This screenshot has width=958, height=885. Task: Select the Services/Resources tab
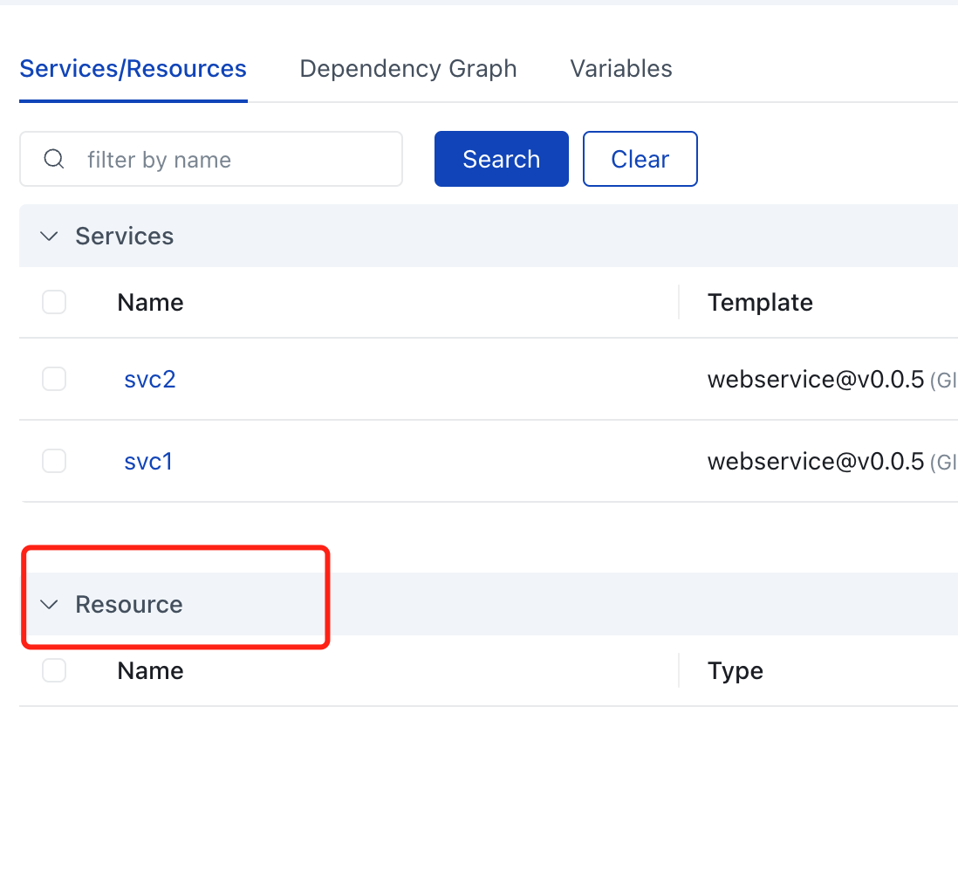tap(133, 68)
